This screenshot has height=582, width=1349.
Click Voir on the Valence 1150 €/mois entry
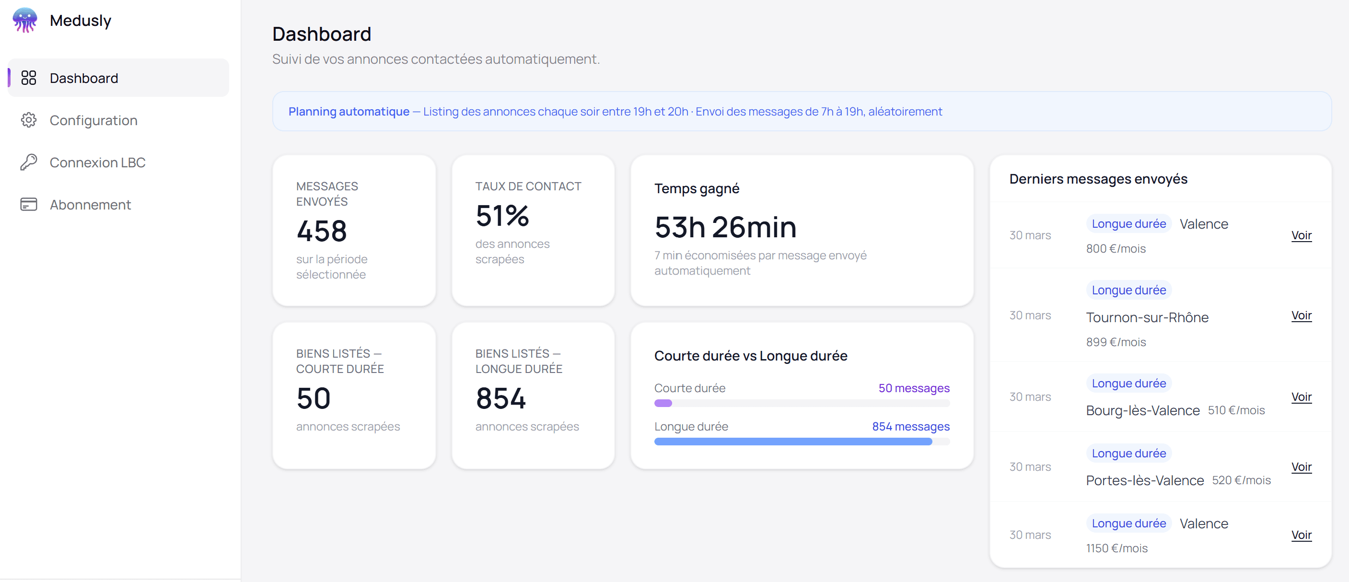pyautogui.click(x=1302, y=535)
